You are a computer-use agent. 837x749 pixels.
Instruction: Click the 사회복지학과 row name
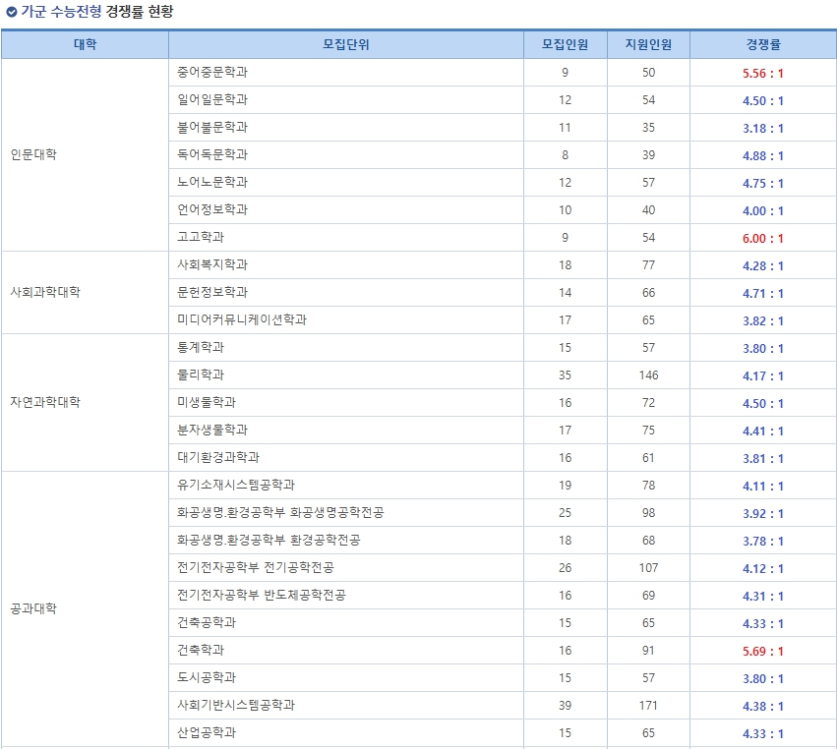point(212,264)
